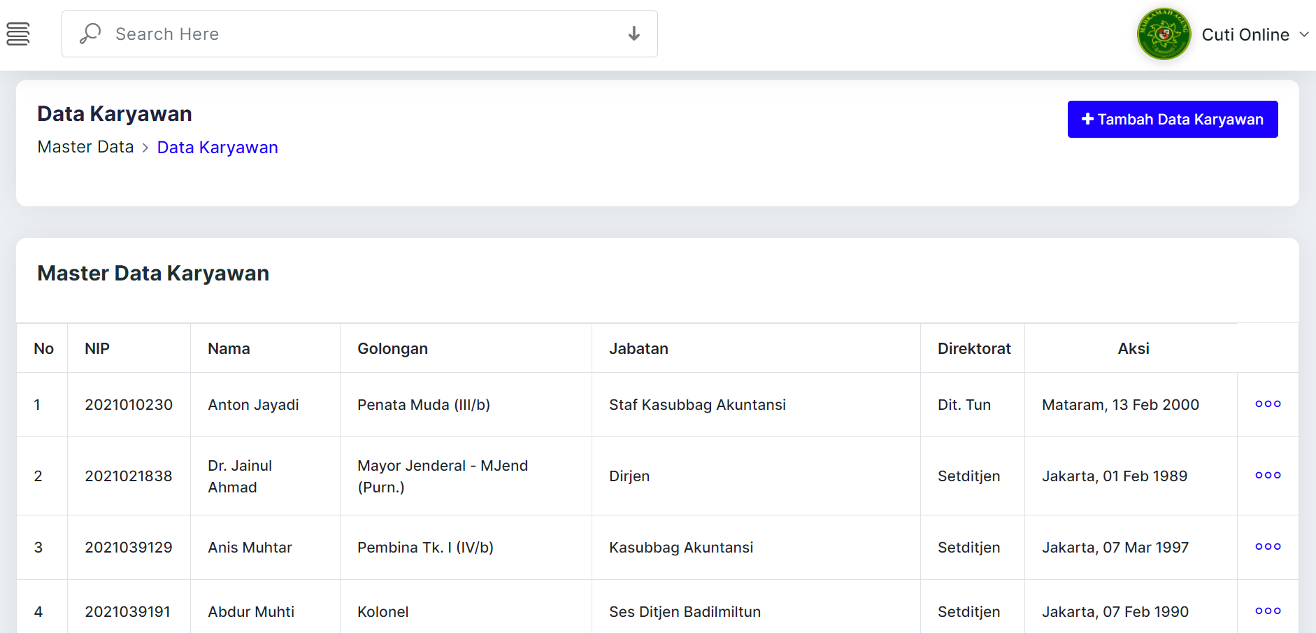
Task: Click the Jabatan column header
Action: [638, 348]
